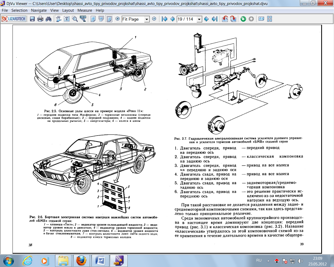
Task: Open the File menu
Action: 5,10
